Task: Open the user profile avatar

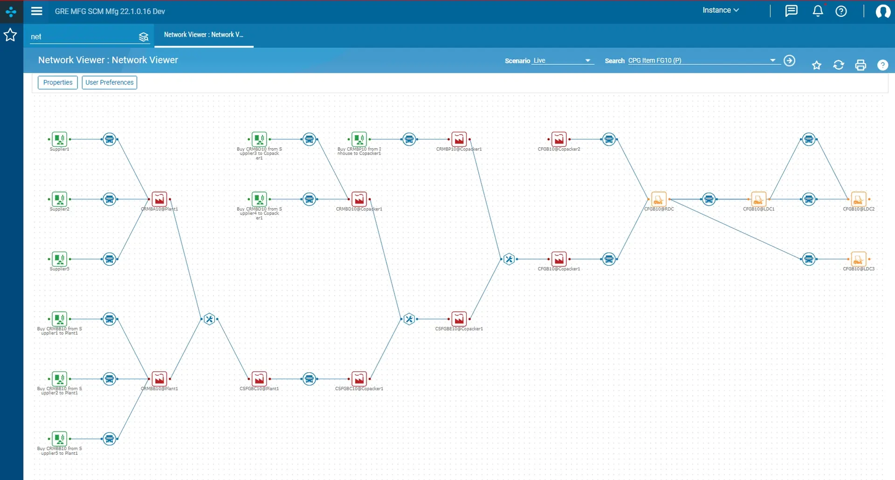Action: 882,11
